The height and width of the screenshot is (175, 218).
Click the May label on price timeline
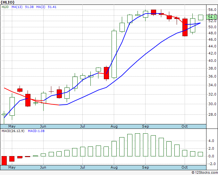click(x=12, y=126)
